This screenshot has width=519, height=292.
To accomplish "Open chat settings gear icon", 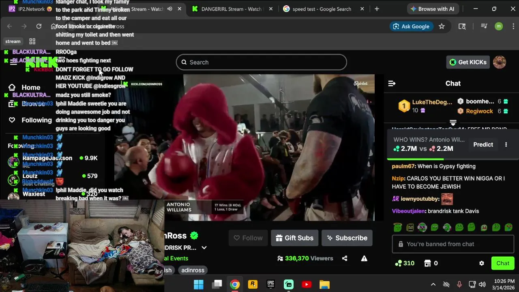I will [x=482, y=263].
